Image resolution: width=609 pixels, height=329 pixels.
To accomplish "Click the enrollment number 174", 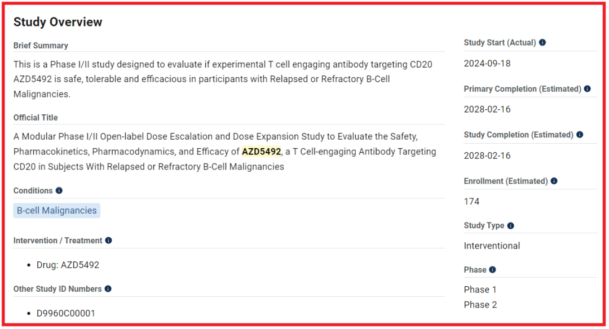I will point(471,202).
